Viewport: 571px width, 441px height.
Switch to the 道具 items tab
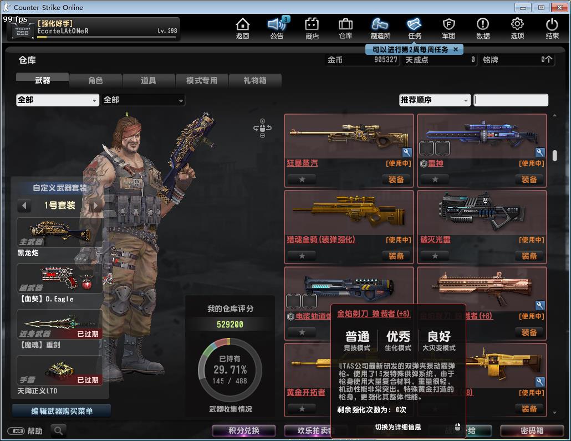[x=149, y=80]
